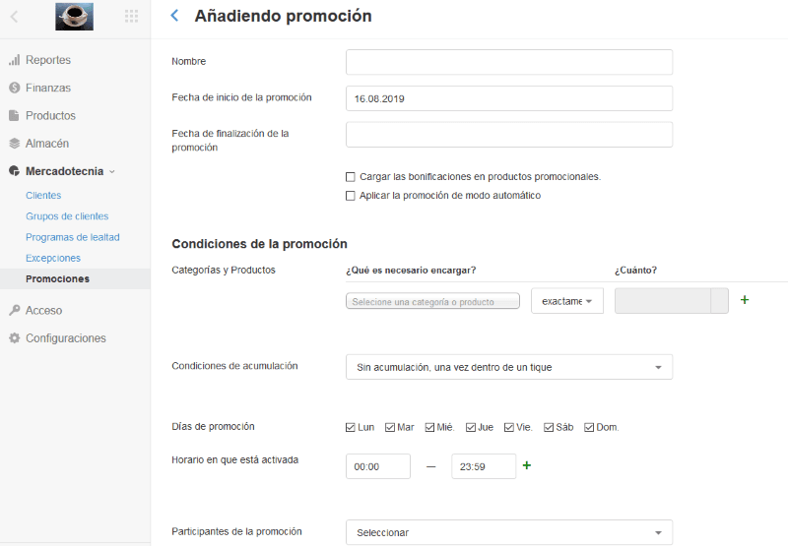The image size is (788, 546).
Task: Click the Almacén layers icon
Action: coord(15,144)
